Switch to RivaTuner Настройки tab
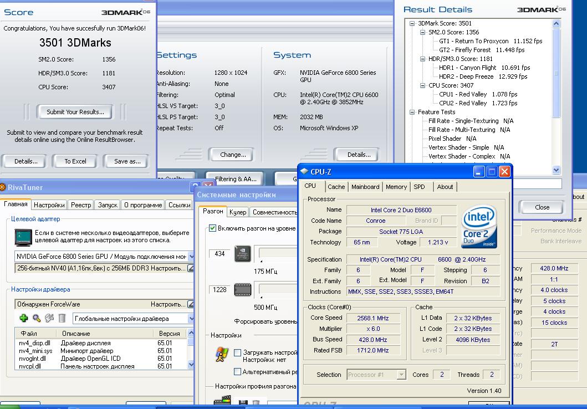 pyautogui.click(x=49, y=204)
